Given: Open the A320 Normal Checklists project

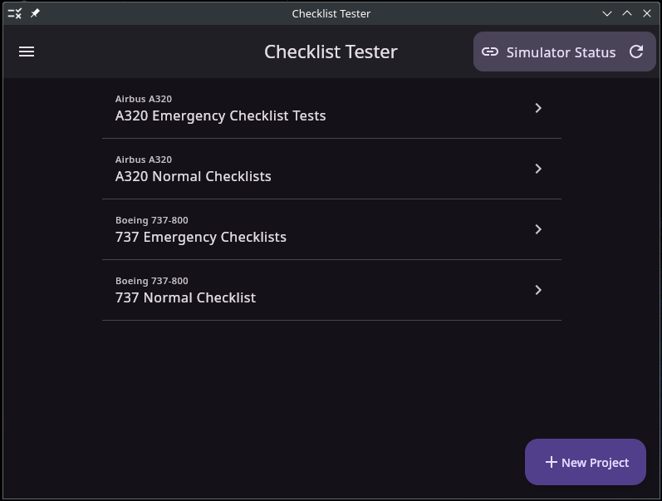Looking at the screenshot, I should click(x=194, y=176).
